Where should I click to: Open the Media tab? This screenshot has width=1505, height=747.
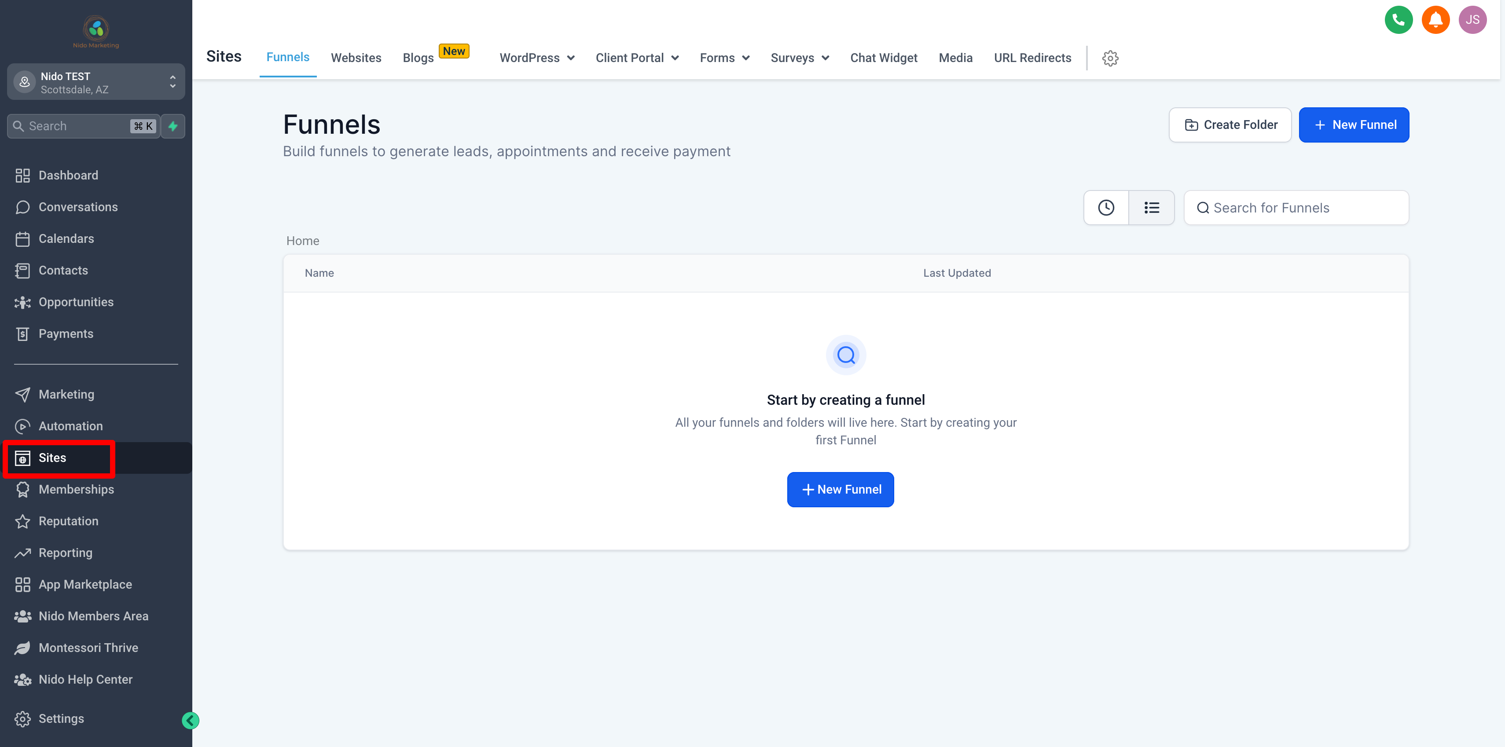tap(955, 58)
